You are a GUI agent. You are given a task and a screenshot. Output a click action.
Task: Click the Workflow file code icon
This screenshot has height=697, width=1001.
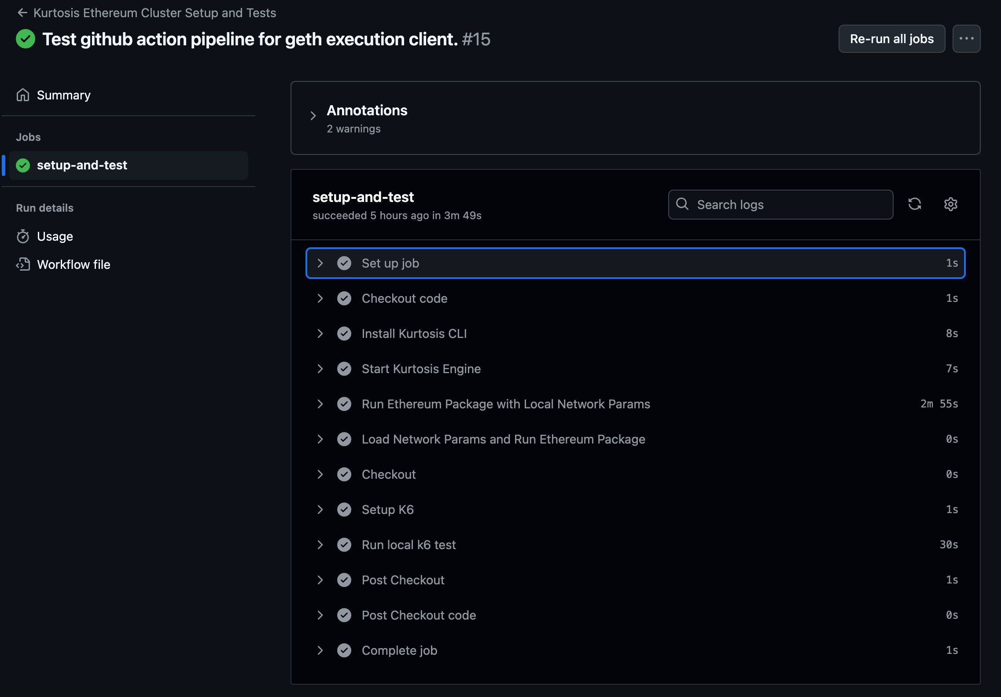pos(23,264)
